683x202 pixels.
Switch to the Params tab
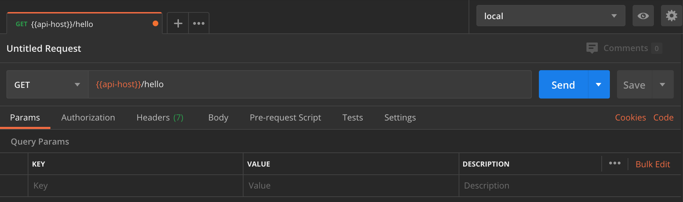pos(25,118)
